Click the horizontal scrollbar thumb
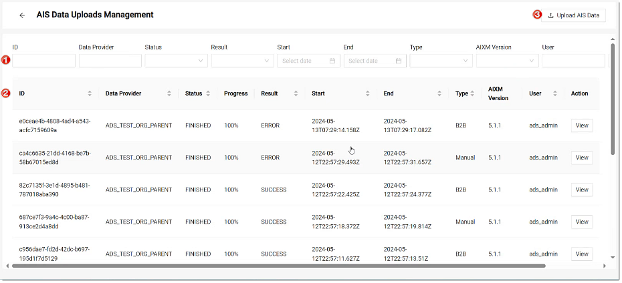622x283 pixels. [279, 266]
